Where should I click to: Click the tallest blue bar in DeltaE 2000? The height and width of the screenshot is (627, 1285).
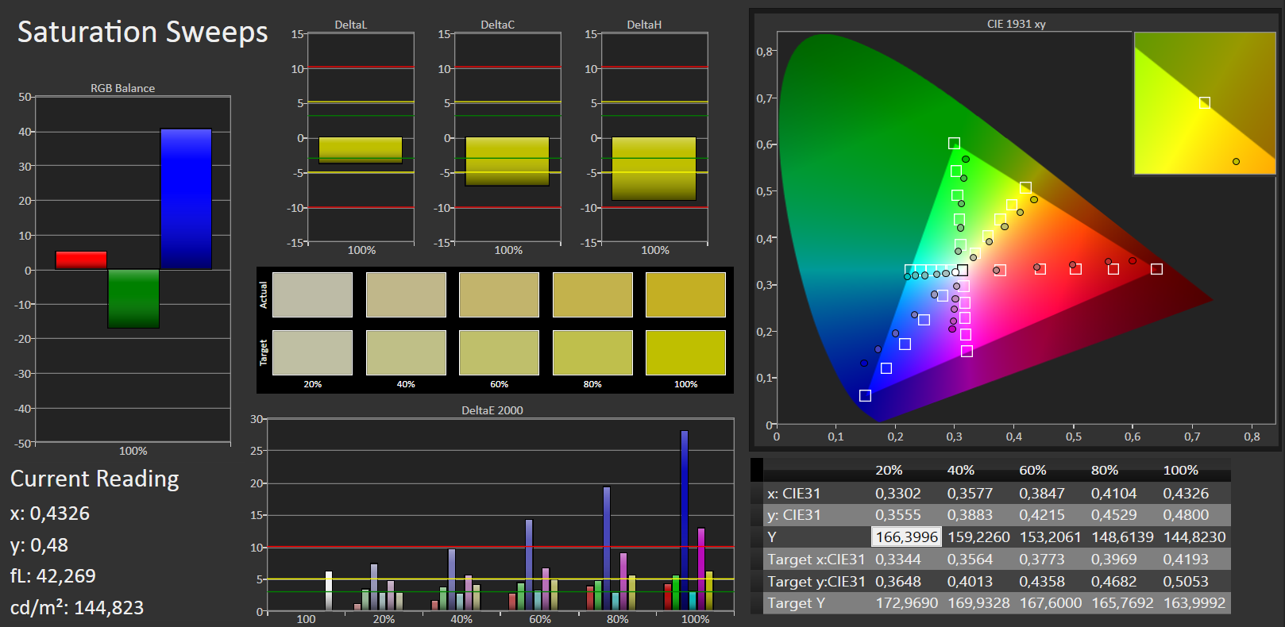coord(685,521)
